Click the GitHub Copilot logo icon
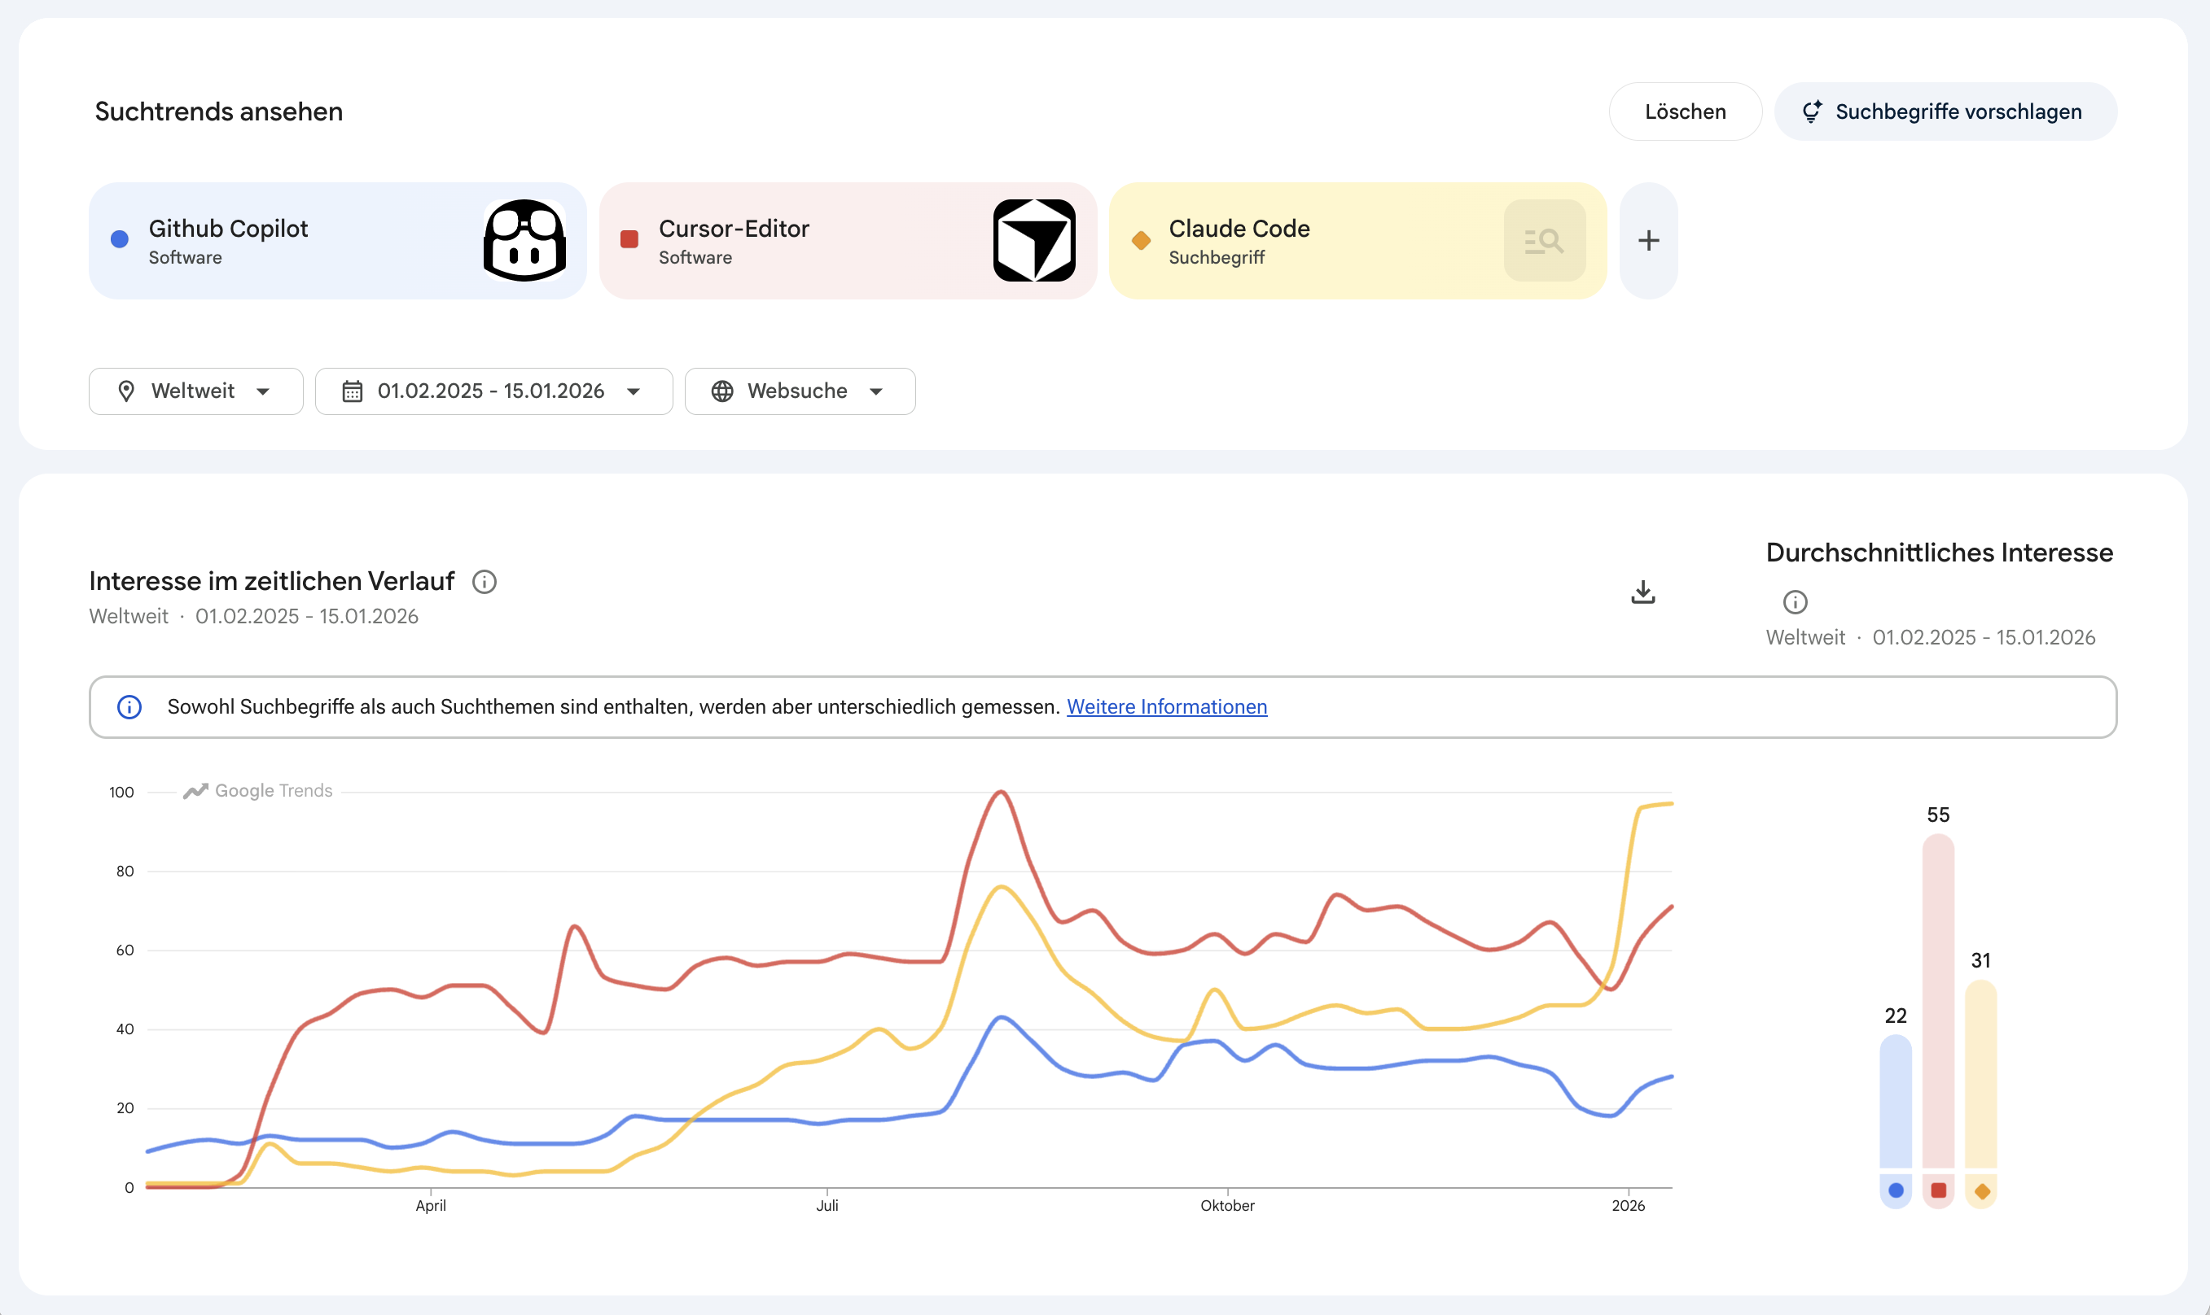This screenshot has width=2210, height=1315. 524,241
